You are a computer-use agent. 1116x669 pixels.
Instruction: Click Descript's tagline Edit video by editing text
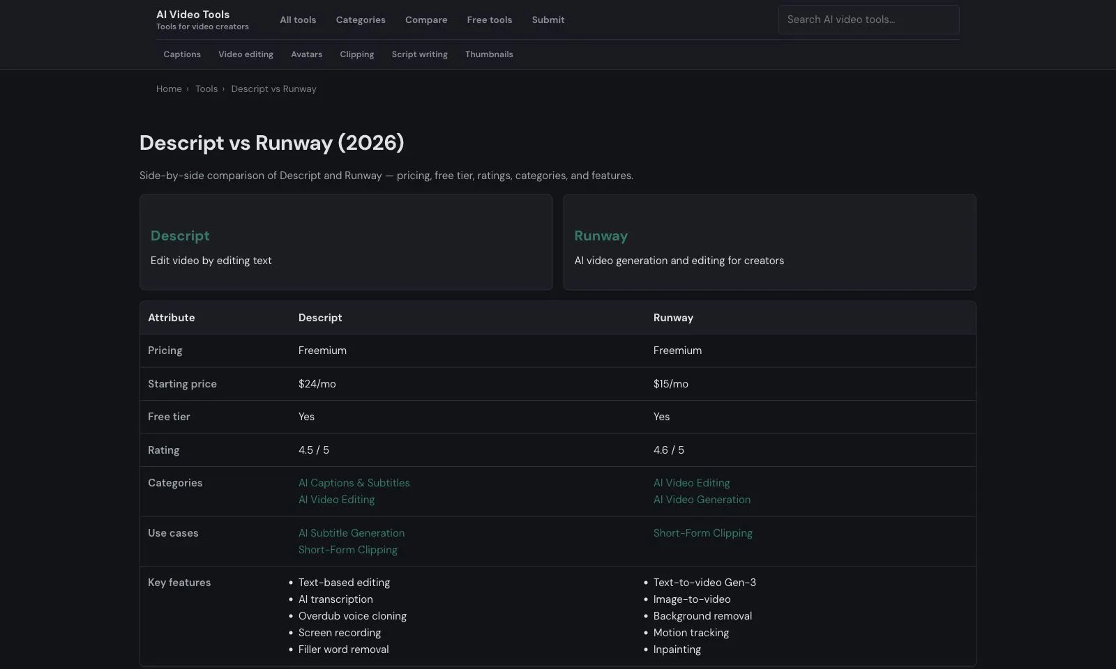click(211, 261)
